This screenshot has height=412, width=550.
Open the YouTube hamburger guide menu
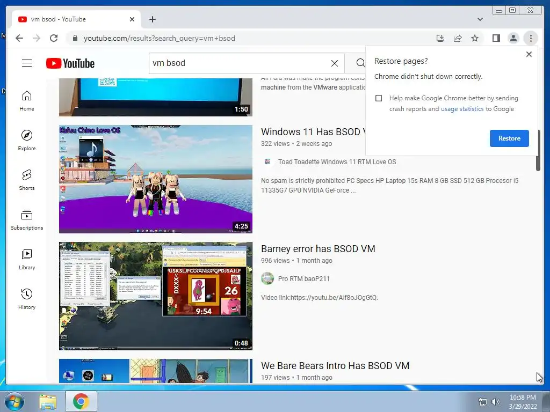(x=27, y=63)
